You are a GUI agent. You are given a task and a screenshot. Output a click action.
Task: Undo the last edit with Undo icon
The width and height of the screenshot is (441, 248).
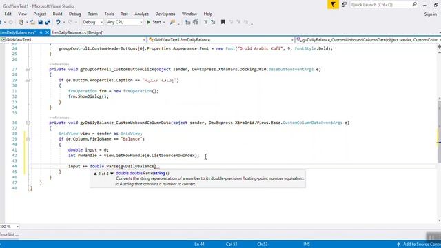(x=58, y=22)
